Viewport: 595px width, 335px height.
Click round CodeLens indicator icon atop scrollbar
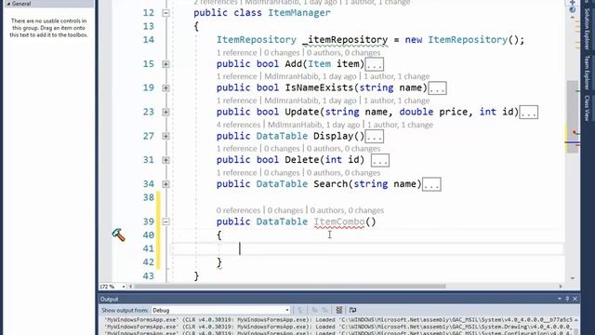(x=573, y=10)
